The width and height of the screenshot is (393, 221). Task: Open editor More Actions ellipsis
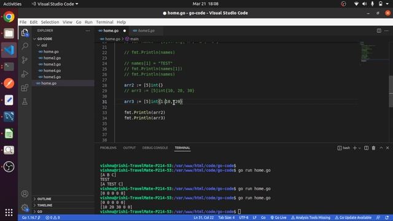tap(386, 31)
